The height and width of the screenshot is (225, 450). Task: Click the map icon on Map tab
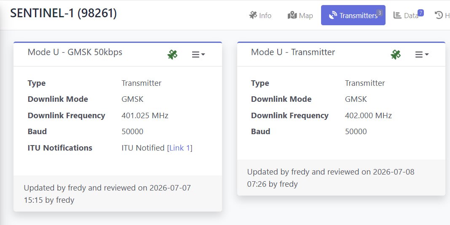coord(292,15)
